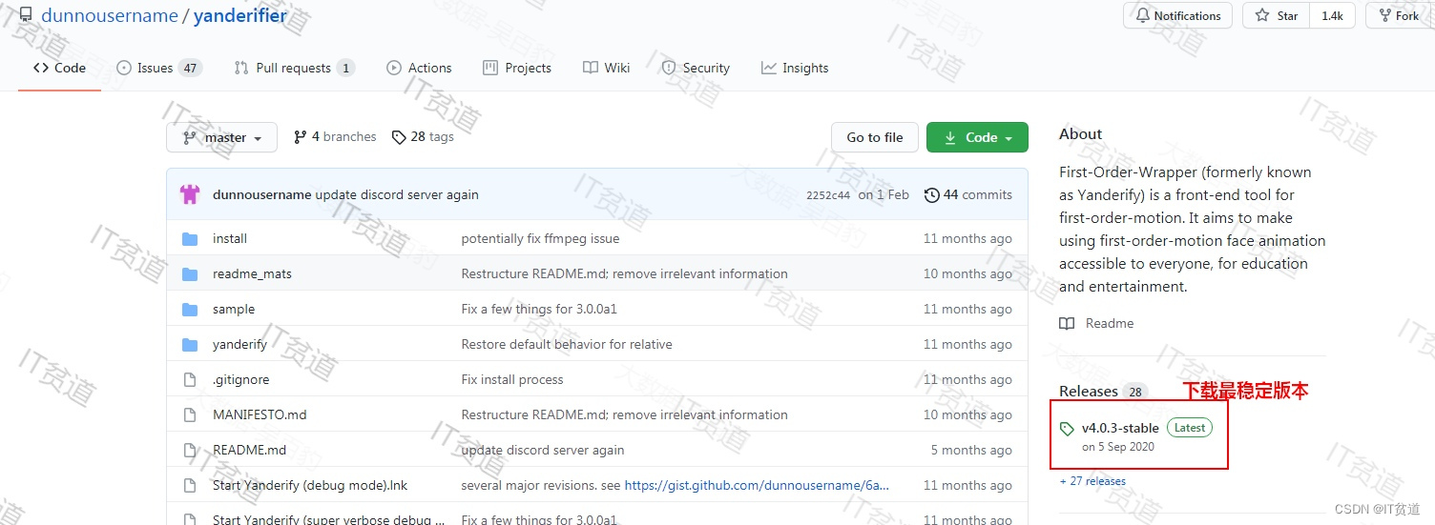
Task: Open the Readme link in About
Action: point(1097,323)
